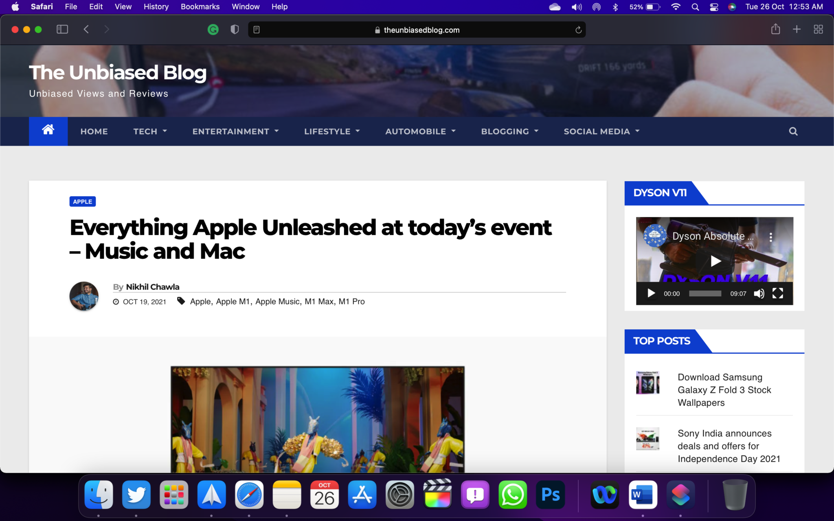Open the privacy report shield icon
The image size is (834, 521).
(x=235, y=29)
